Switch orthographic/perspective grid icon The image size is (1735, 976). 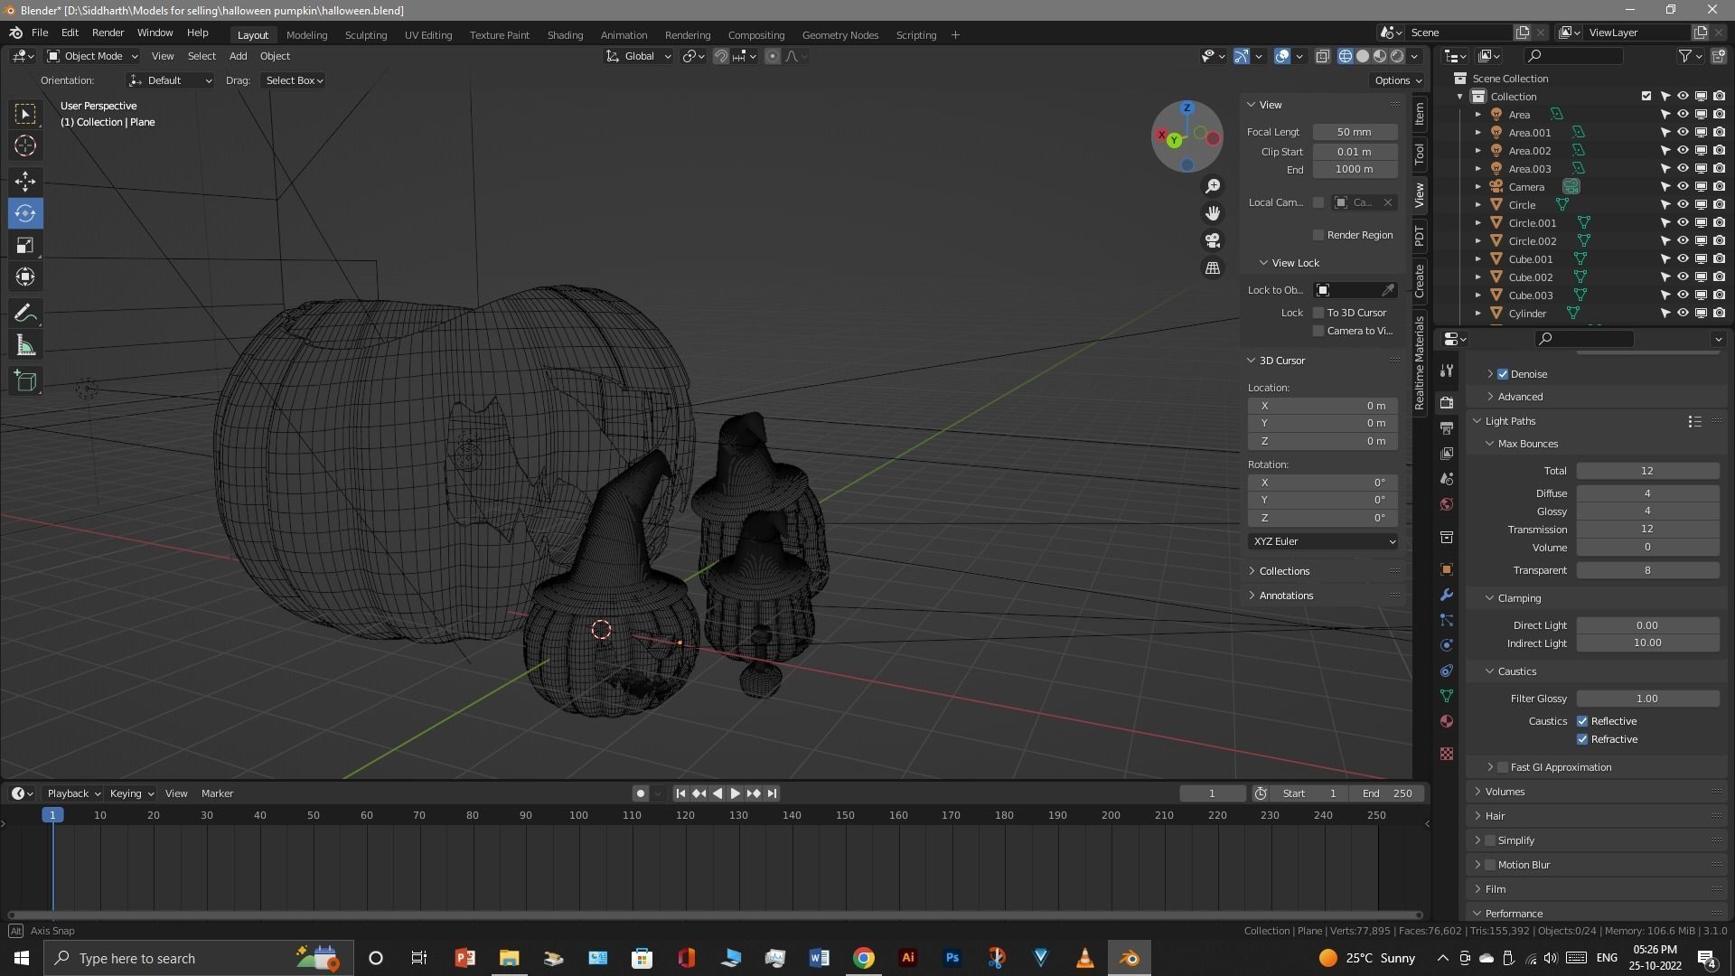point(1213,268)
